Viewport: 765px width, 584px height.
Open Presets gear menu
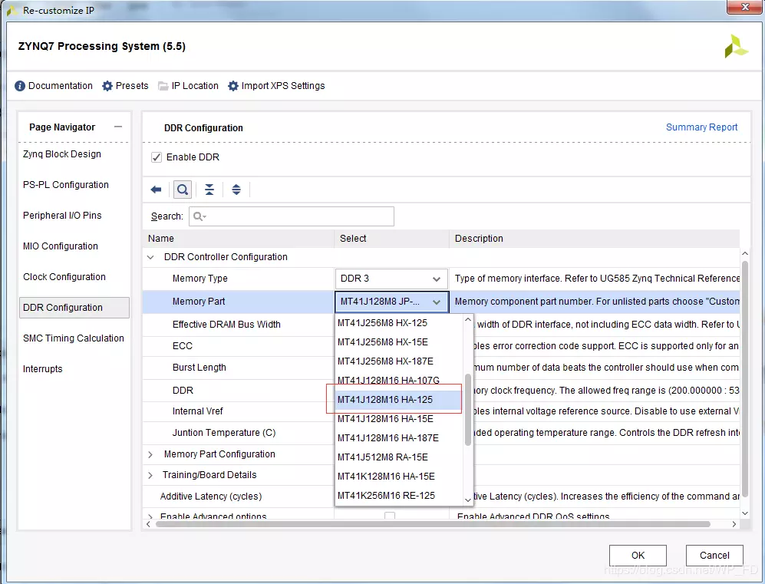click(107, 86)
